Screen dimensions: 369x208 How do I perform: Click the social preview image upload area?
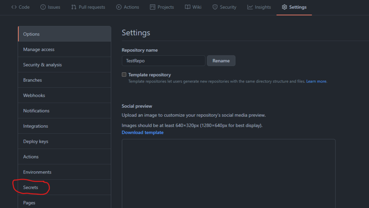pyautogui.click(x=228, y=173)
